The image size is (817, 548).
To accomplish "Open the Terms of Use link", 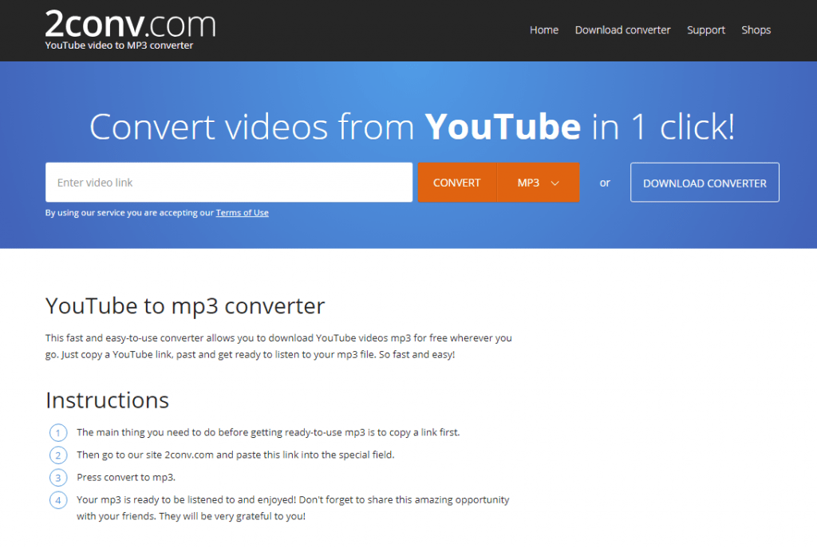I will click(x=243, y=212).
